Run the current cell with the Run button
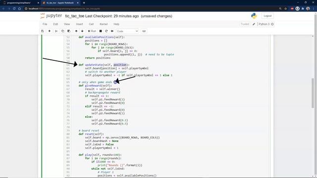The height and width of the screenshot is (178, 317). pyautogui.click(x=92, y=31)
